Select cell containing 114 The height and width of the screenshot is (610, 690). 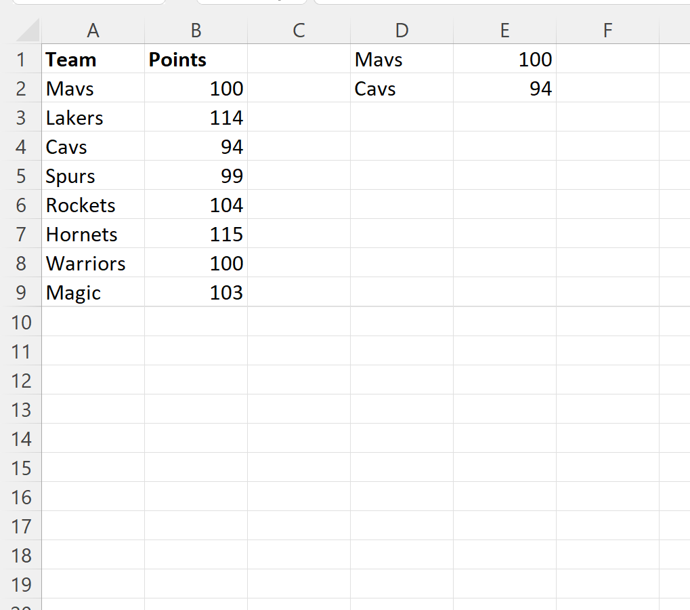pos(196,118)
